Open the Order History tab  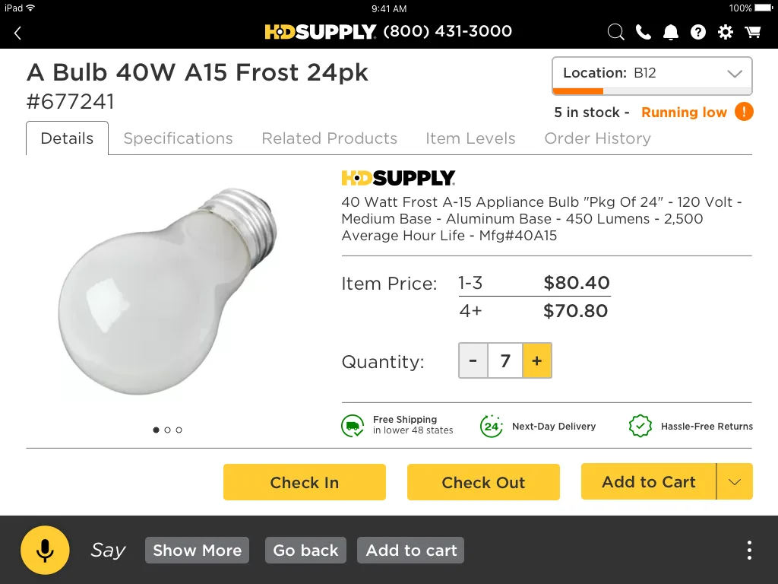coord(597,138)
